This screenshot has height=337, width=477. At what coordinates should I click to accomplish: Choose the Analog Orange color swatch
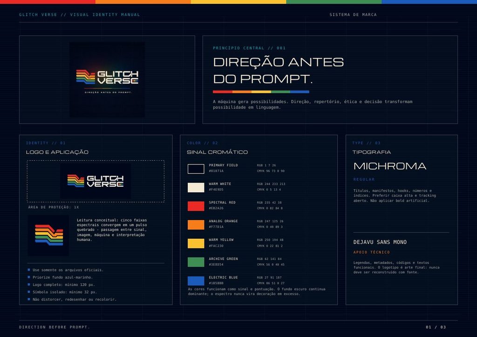196,225
